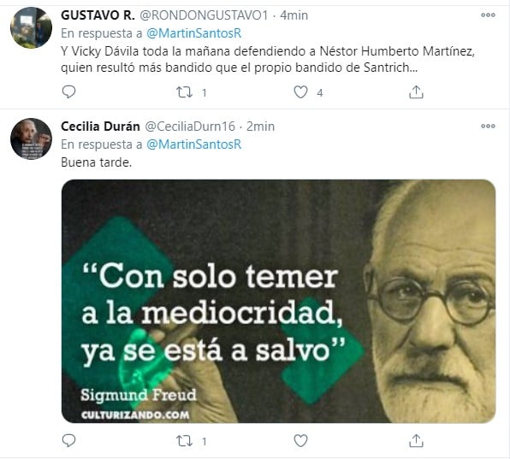Open Cecilia Durán's Einstein avatar
This screenshot has height=459, width=510.
pyautogui.click(x=31, y=138)
